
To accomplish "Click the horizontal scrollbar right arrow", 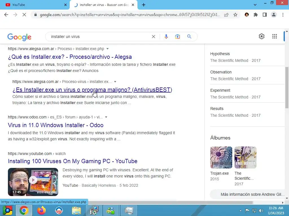I will click(283, 202).
